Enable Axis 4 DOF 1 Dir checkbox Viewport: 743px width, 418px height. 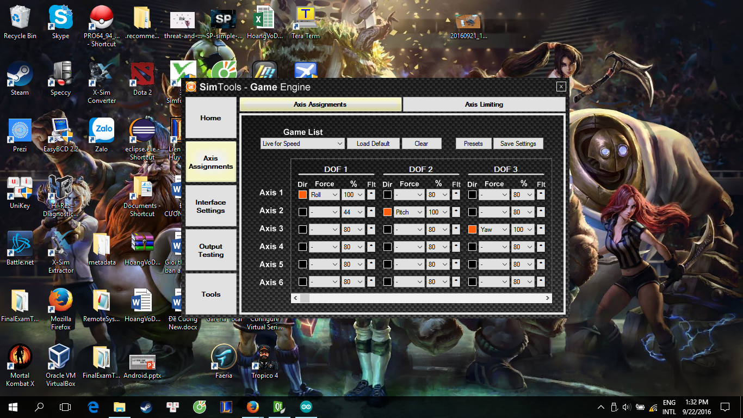[x=302, y=247]
